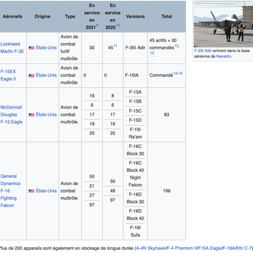Open the F-4 Phantom II link
253x259 pixels.
[182, 248]
